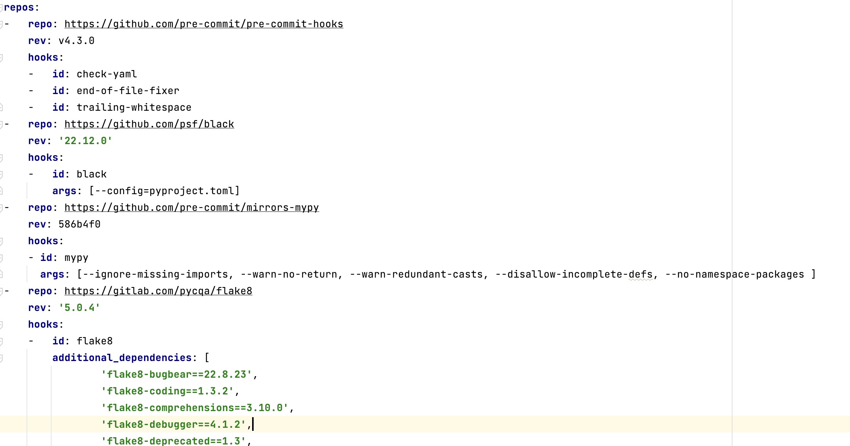Collapse the first hooks block fold marker
The image size is (850, 446).
[x=1, y=58]
